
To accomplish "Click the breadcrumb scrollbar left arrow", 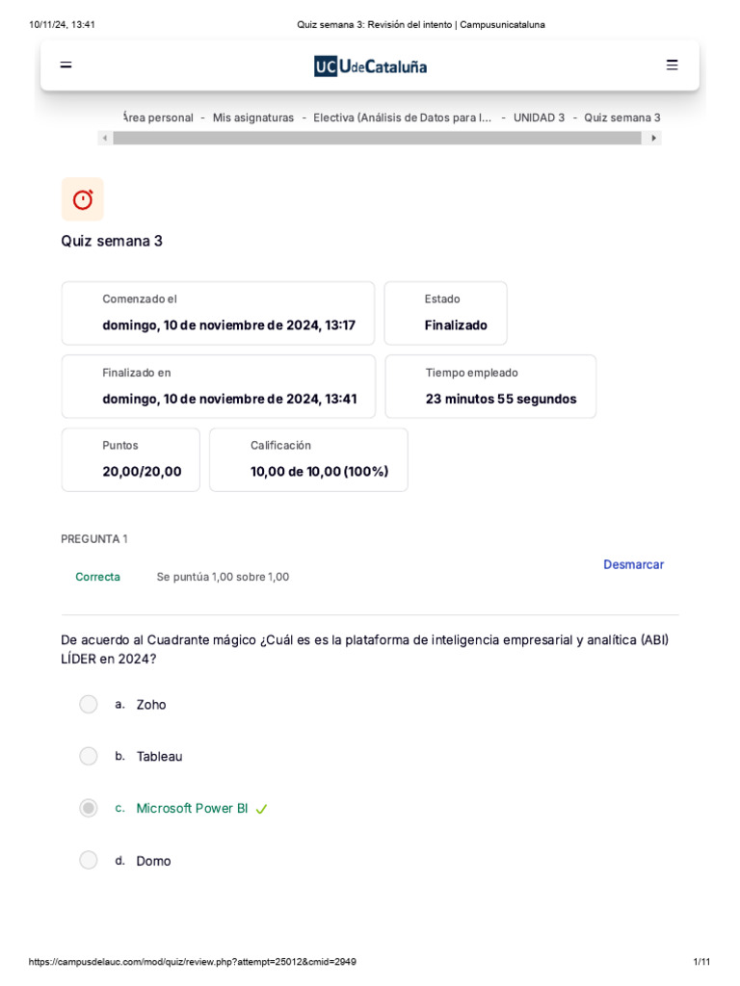I will tap(105, 138).
